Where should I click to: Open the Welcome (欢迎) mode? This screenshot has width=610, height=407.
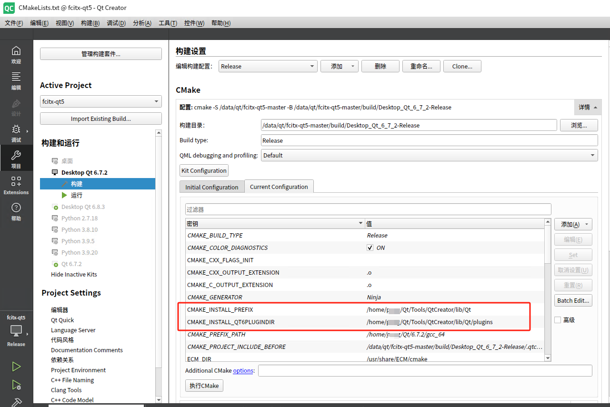point(16,55)
